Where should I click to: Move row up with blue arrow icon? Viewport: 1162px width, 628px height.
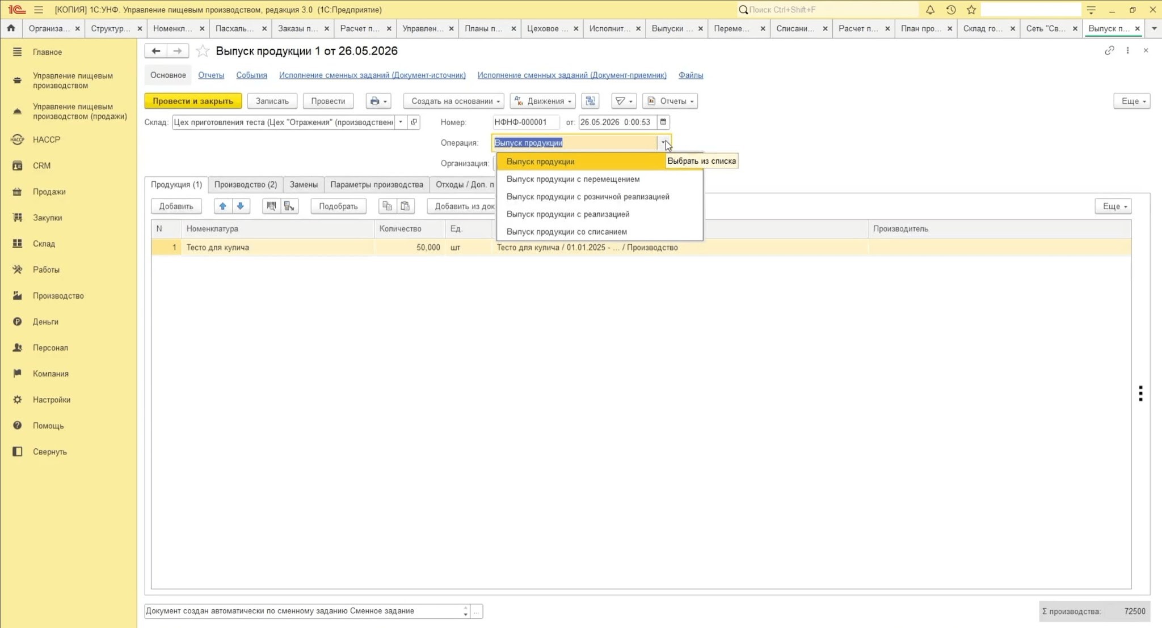tap(223, 206)
